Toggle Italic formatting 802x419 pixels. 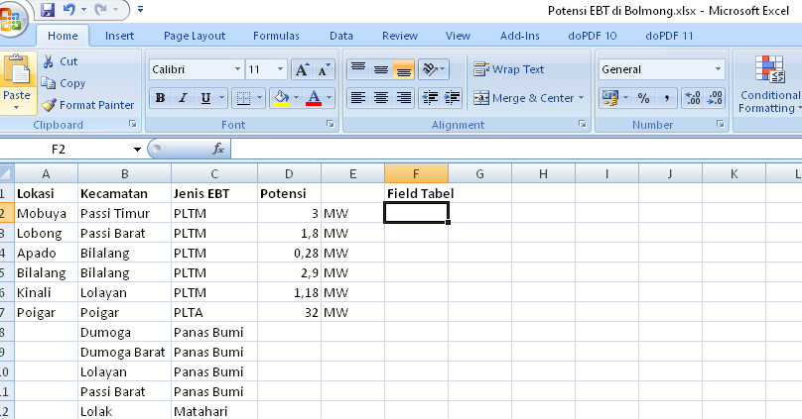coord(183,98)
